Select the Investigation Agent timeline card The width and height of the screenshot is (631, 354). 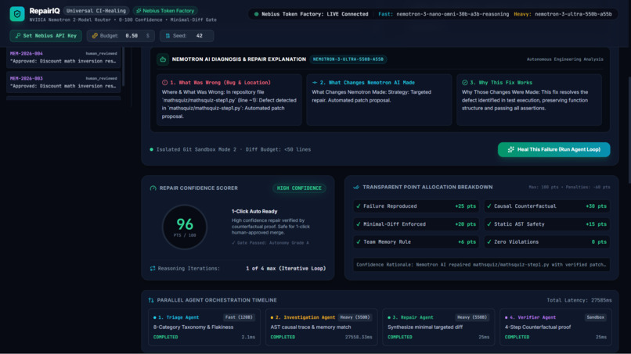pyautogui.click(x=322, y=327)
